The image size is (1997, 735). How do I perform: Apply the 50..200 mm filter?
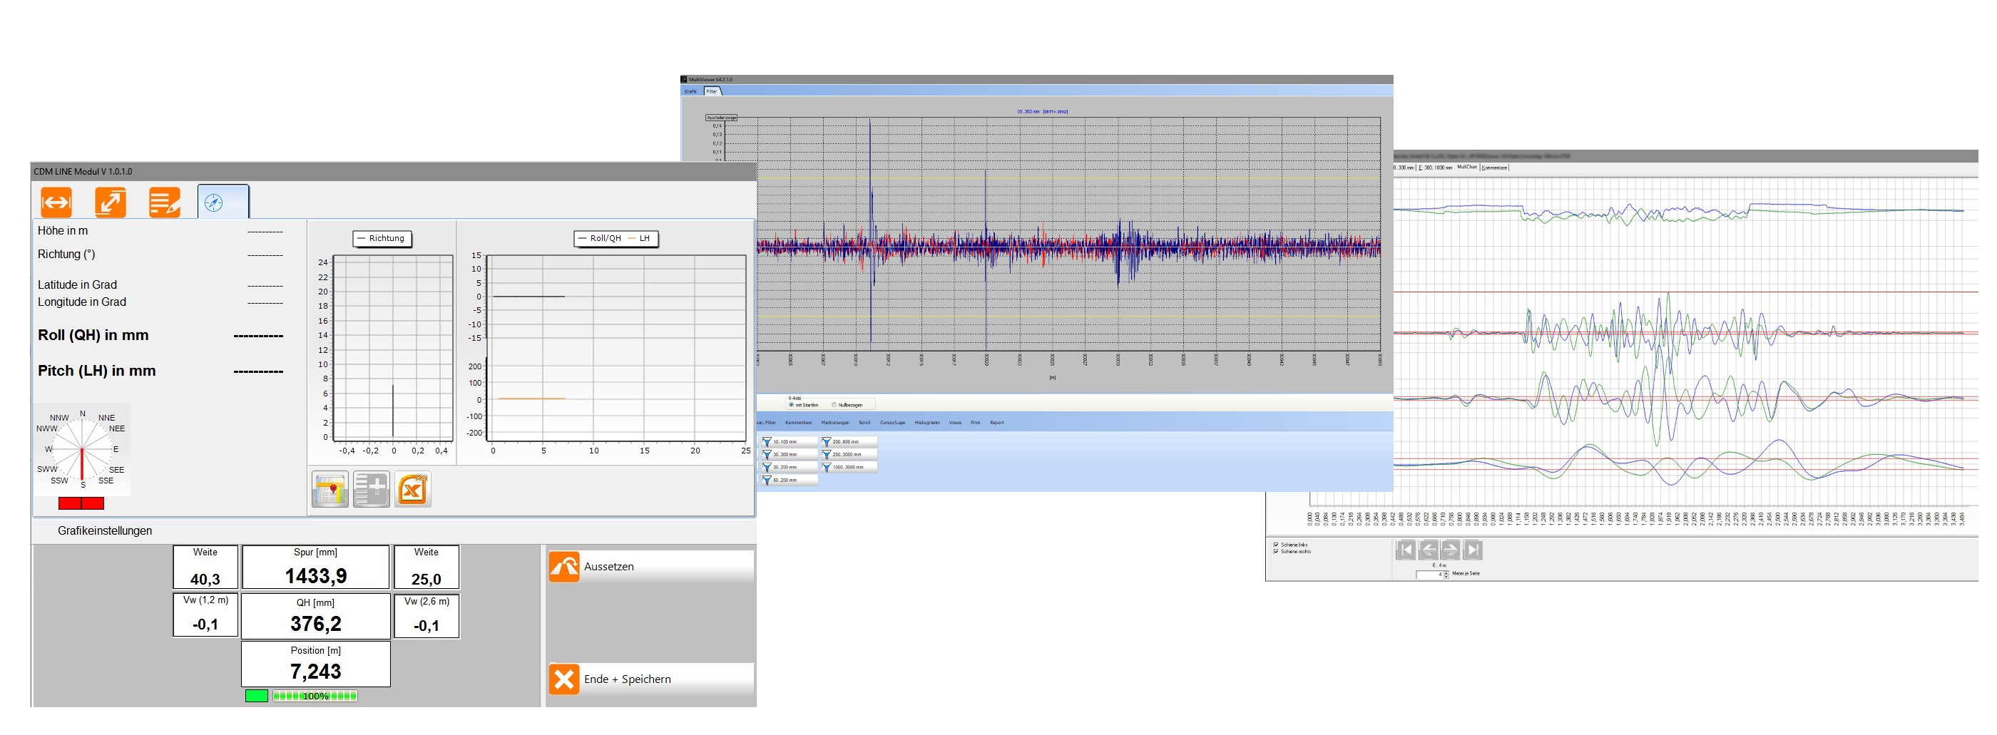790,480
